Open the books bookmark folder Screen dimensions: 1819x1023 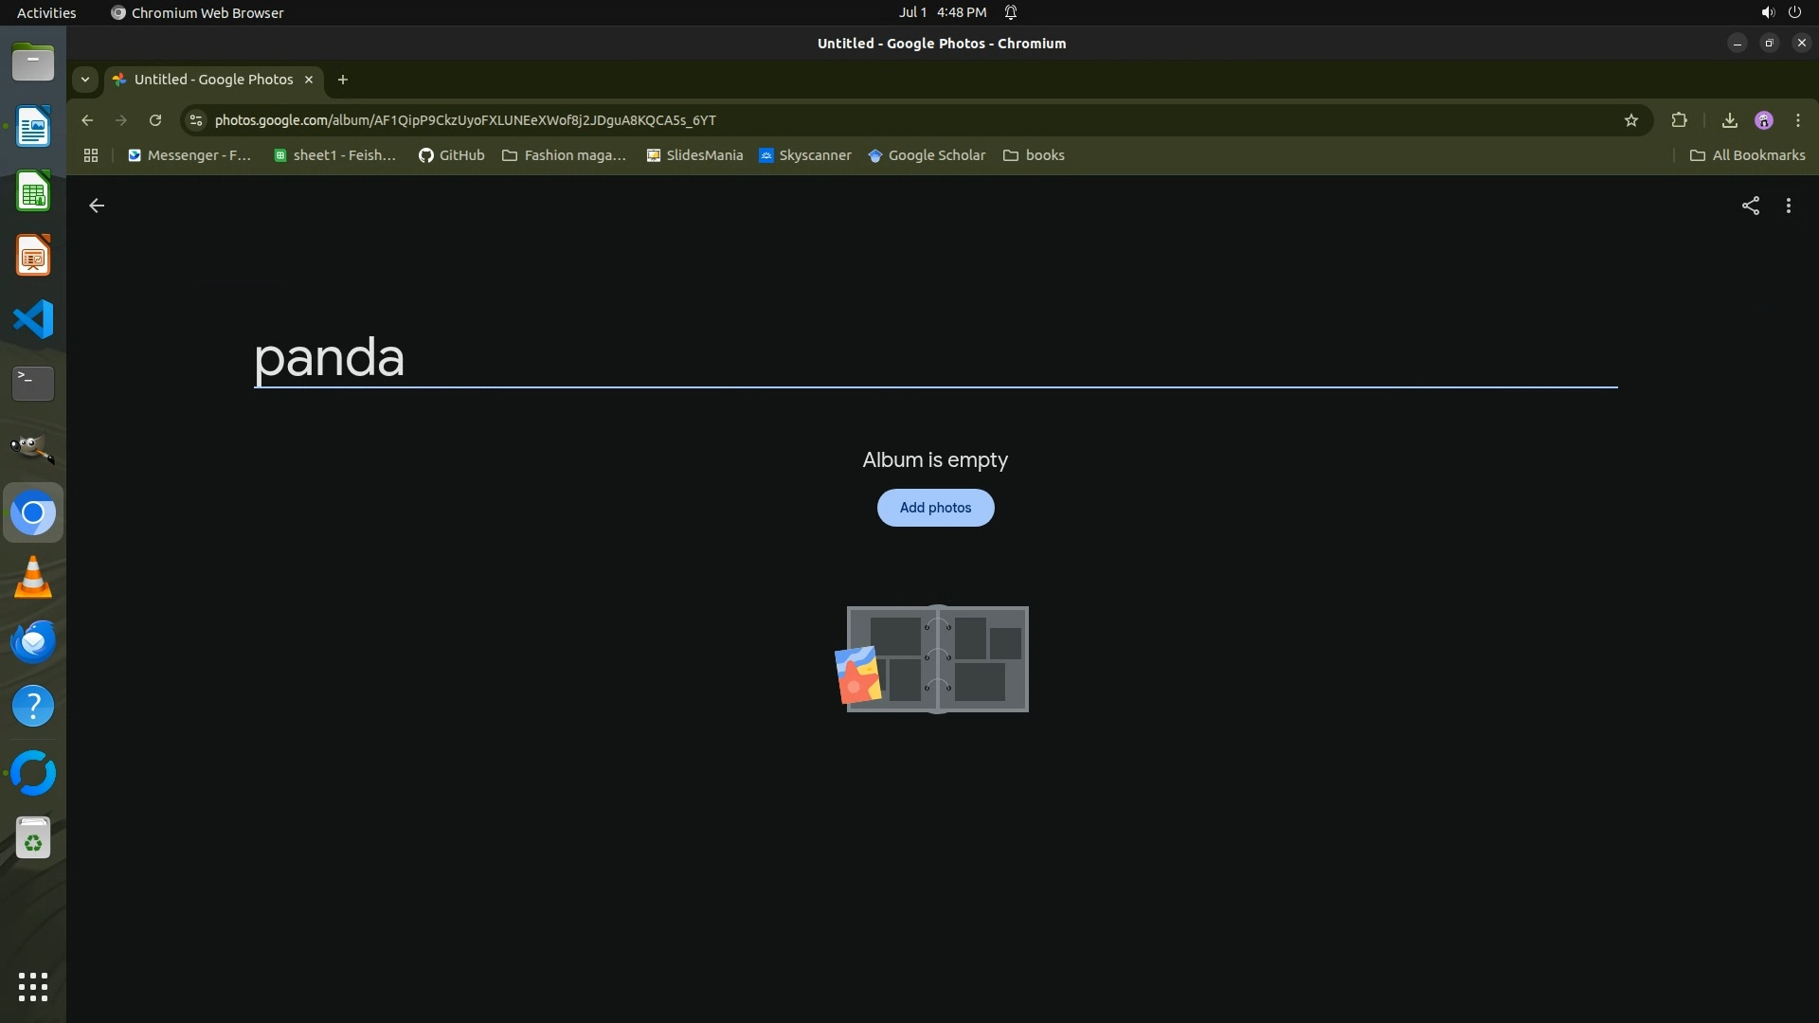tap(1034, 155)
